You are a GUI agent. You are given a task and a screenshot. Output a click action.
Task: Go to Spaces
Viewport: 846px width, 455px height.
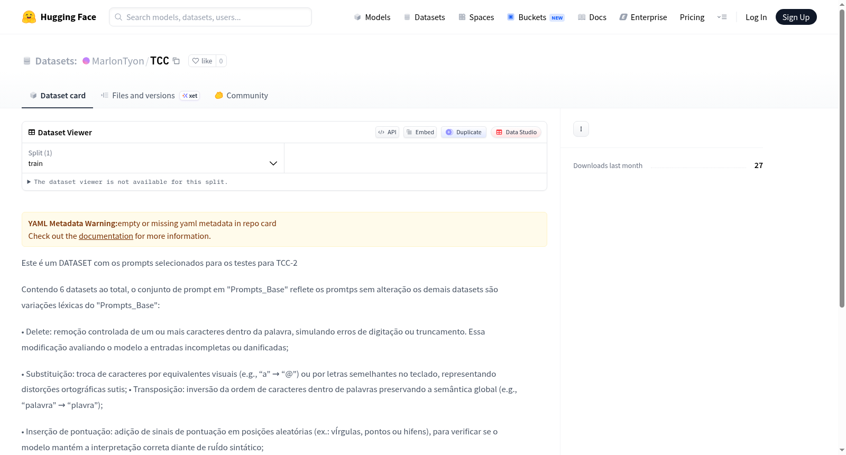click(x=476, y=17)
